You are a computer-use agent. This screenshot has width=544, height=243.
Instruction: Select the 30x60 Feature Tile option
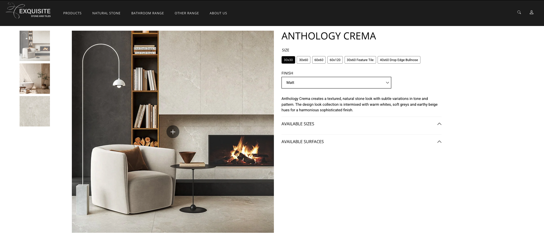click(x=360, y=60)
